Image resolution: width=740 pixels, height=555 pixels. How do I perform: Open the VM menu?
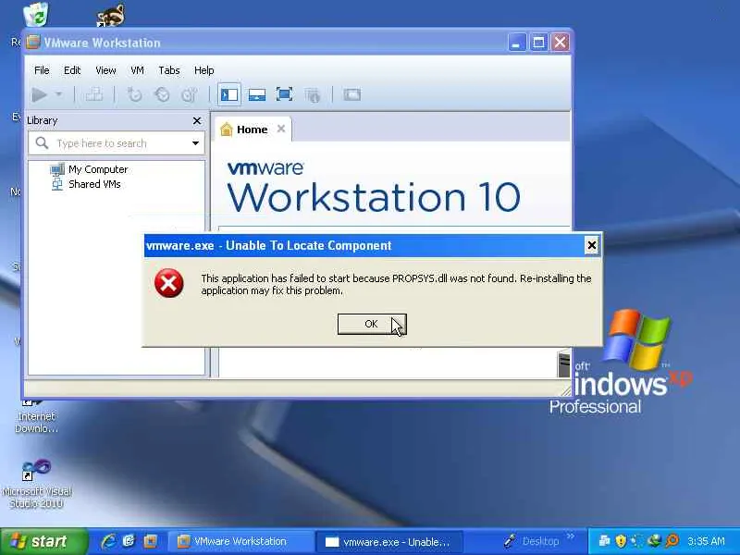[137, 70]
